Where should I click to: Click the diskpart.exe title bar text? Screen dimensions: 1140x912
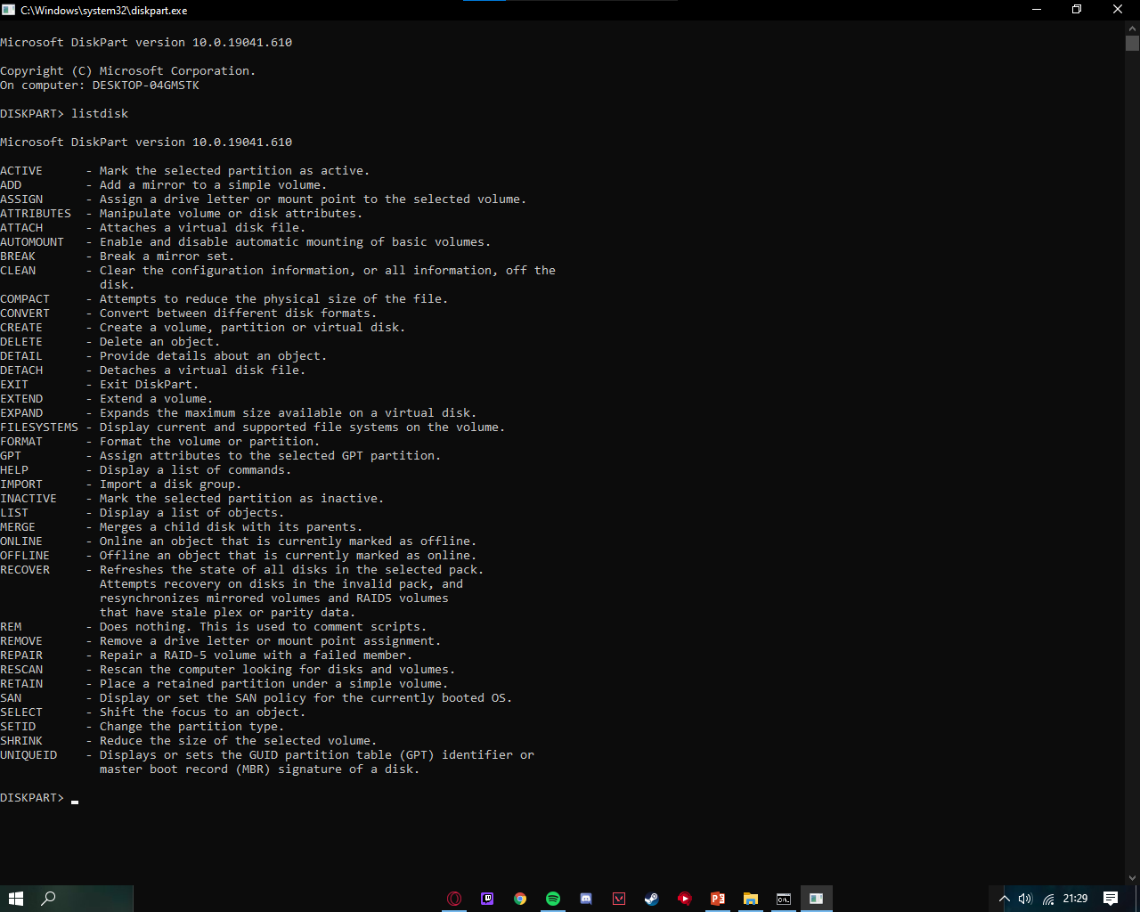pos(106,11)
